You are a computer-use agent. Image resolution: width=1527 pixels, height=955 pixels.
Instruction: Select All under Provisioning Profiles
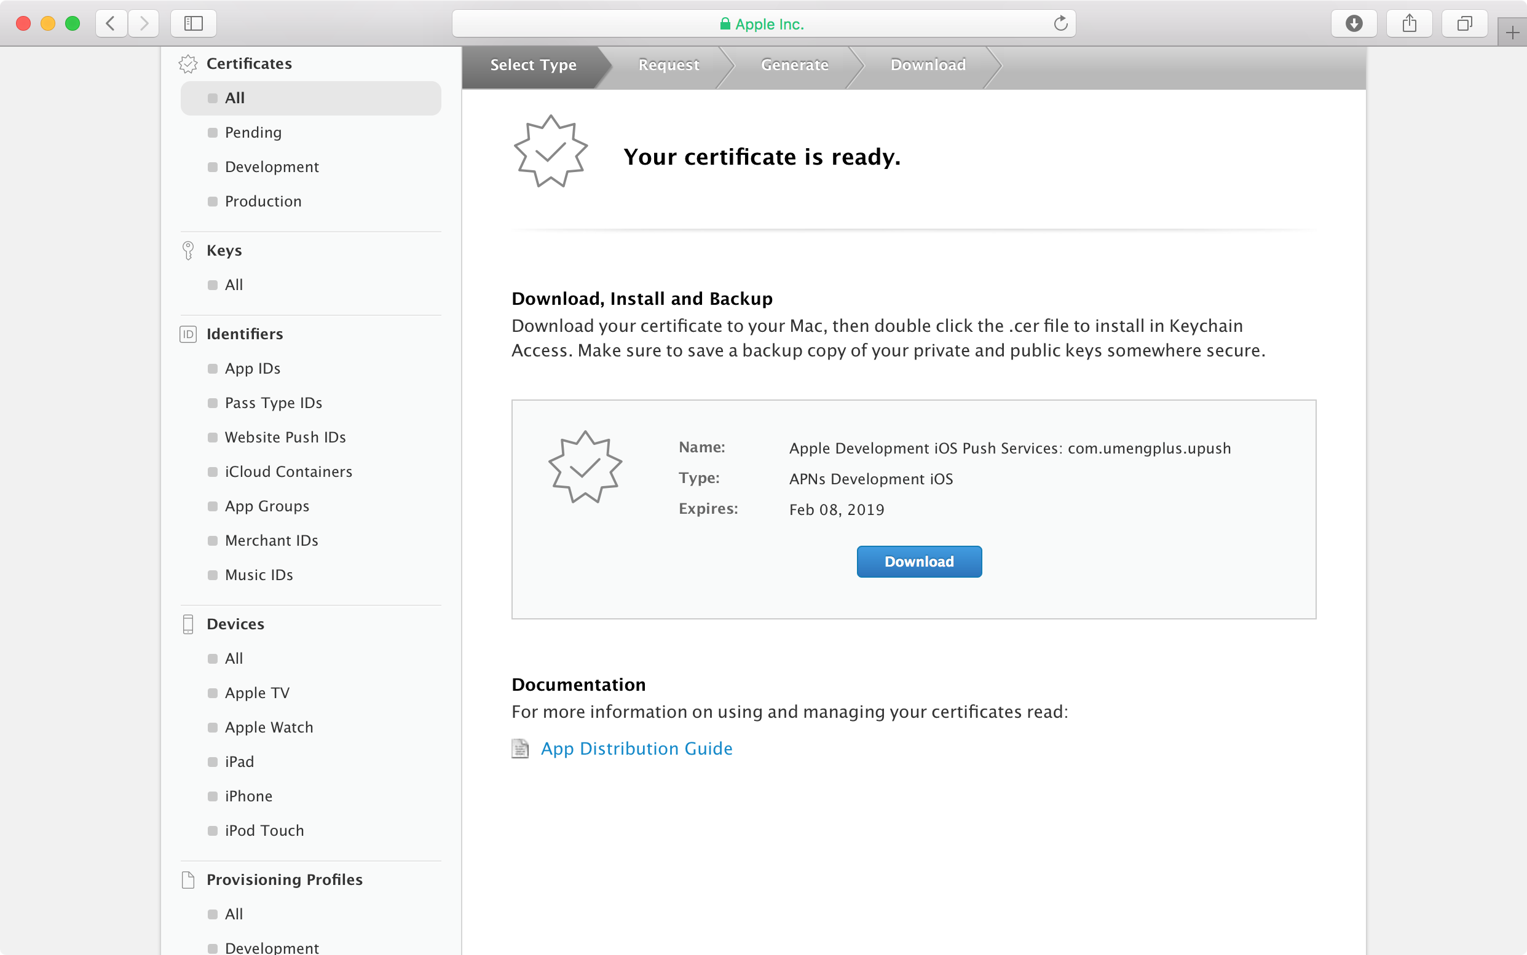point(234,914)
